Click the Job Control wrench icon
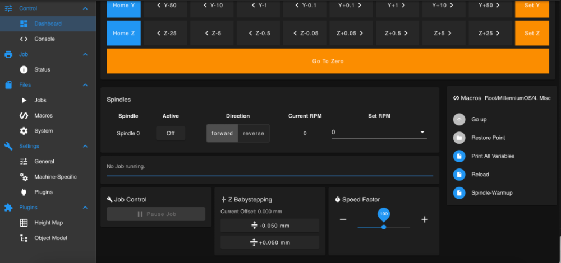This screenshot has height=263, width=561. pyautogui.click(x=110, y=199)
